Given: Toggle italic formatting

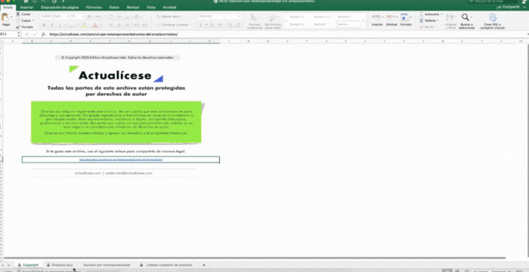Looking at the screenshot, I should coord(52,25).
